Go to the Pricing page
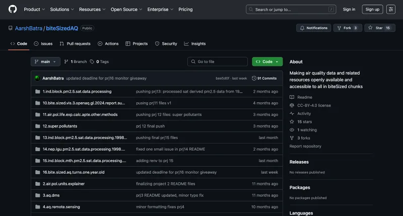 [185, 10]
